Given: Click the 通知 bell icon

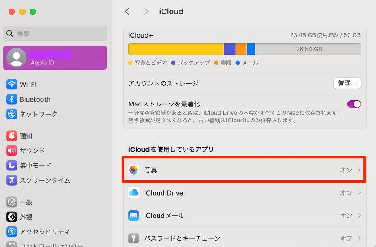Looking at the screenshot, I should (x=12, y=136).
